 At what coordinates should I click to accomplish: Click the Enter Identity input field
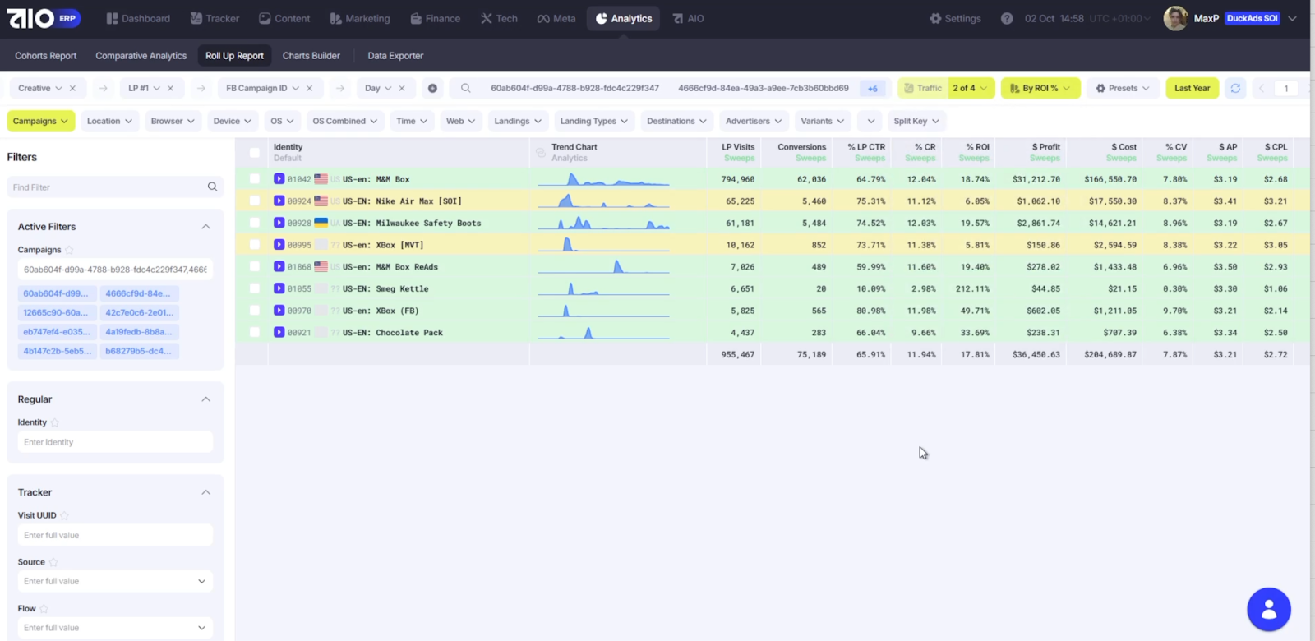tap(115, 442)
